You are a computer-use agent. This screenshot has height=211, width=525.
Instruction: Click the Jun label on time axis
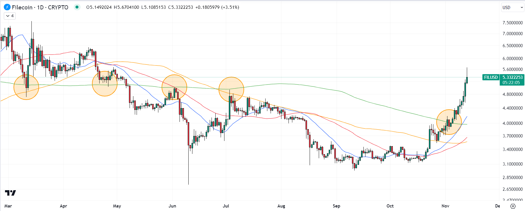point(172,206)
